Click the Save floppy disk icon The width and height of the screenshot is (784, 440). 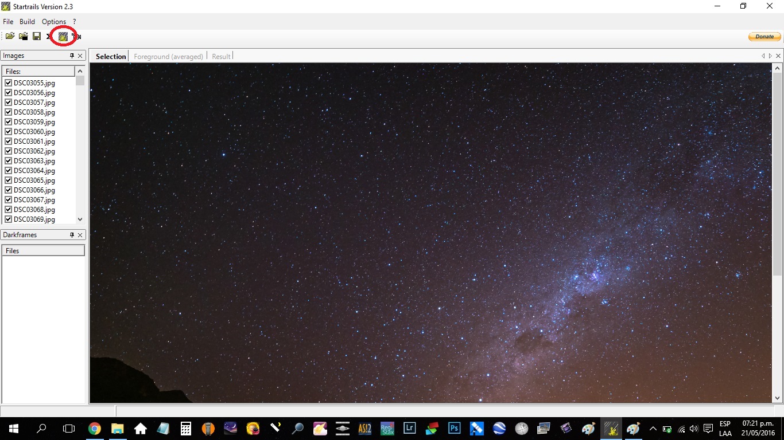click(37, 37)
